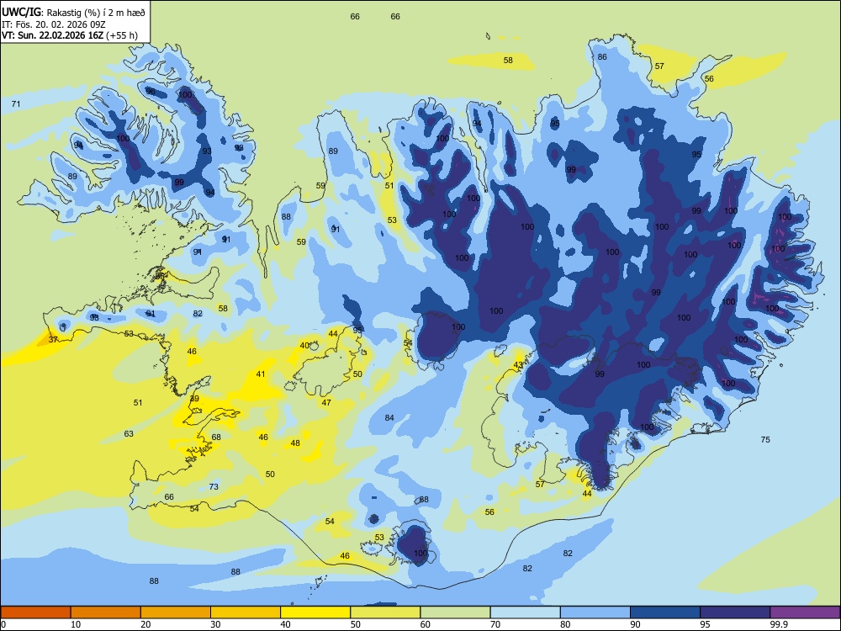Pick the navy 95–99.9 legend swatch
Screen dimensions: 841x631
[735, 612]
